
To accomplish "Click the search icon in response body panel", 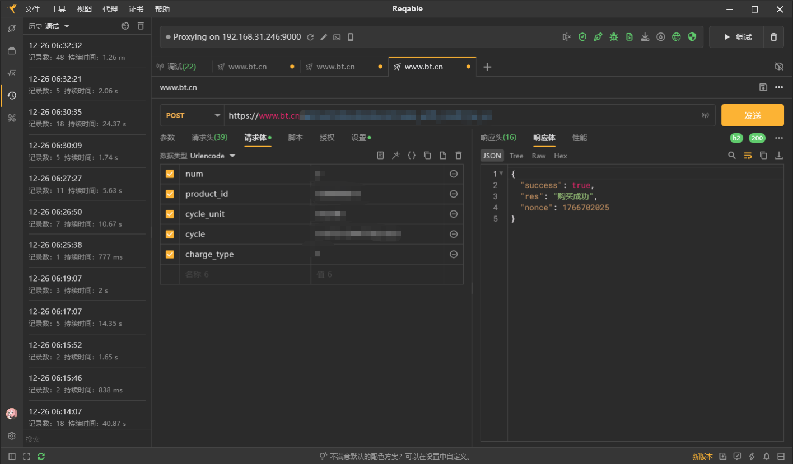I will (x=732, y=156).
